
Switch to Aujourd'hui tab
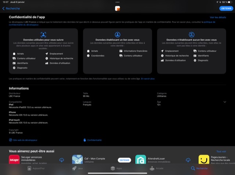click(36, 168)
